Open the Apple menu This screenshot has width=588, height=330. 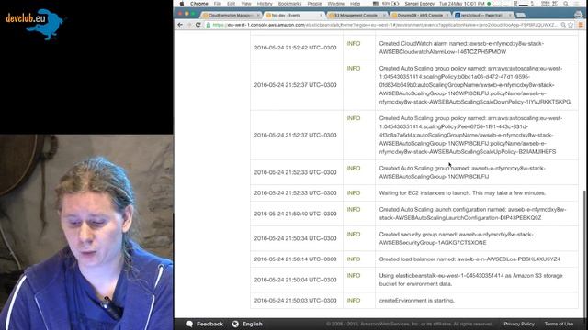(x=182, y=4)
